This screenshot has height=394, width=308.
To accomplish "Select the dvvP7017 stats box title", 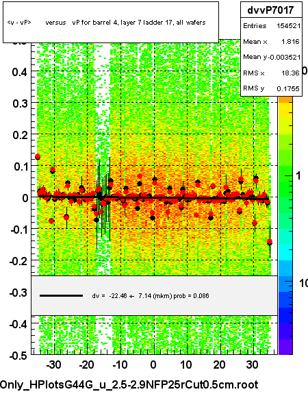I will tap(271, 10).
